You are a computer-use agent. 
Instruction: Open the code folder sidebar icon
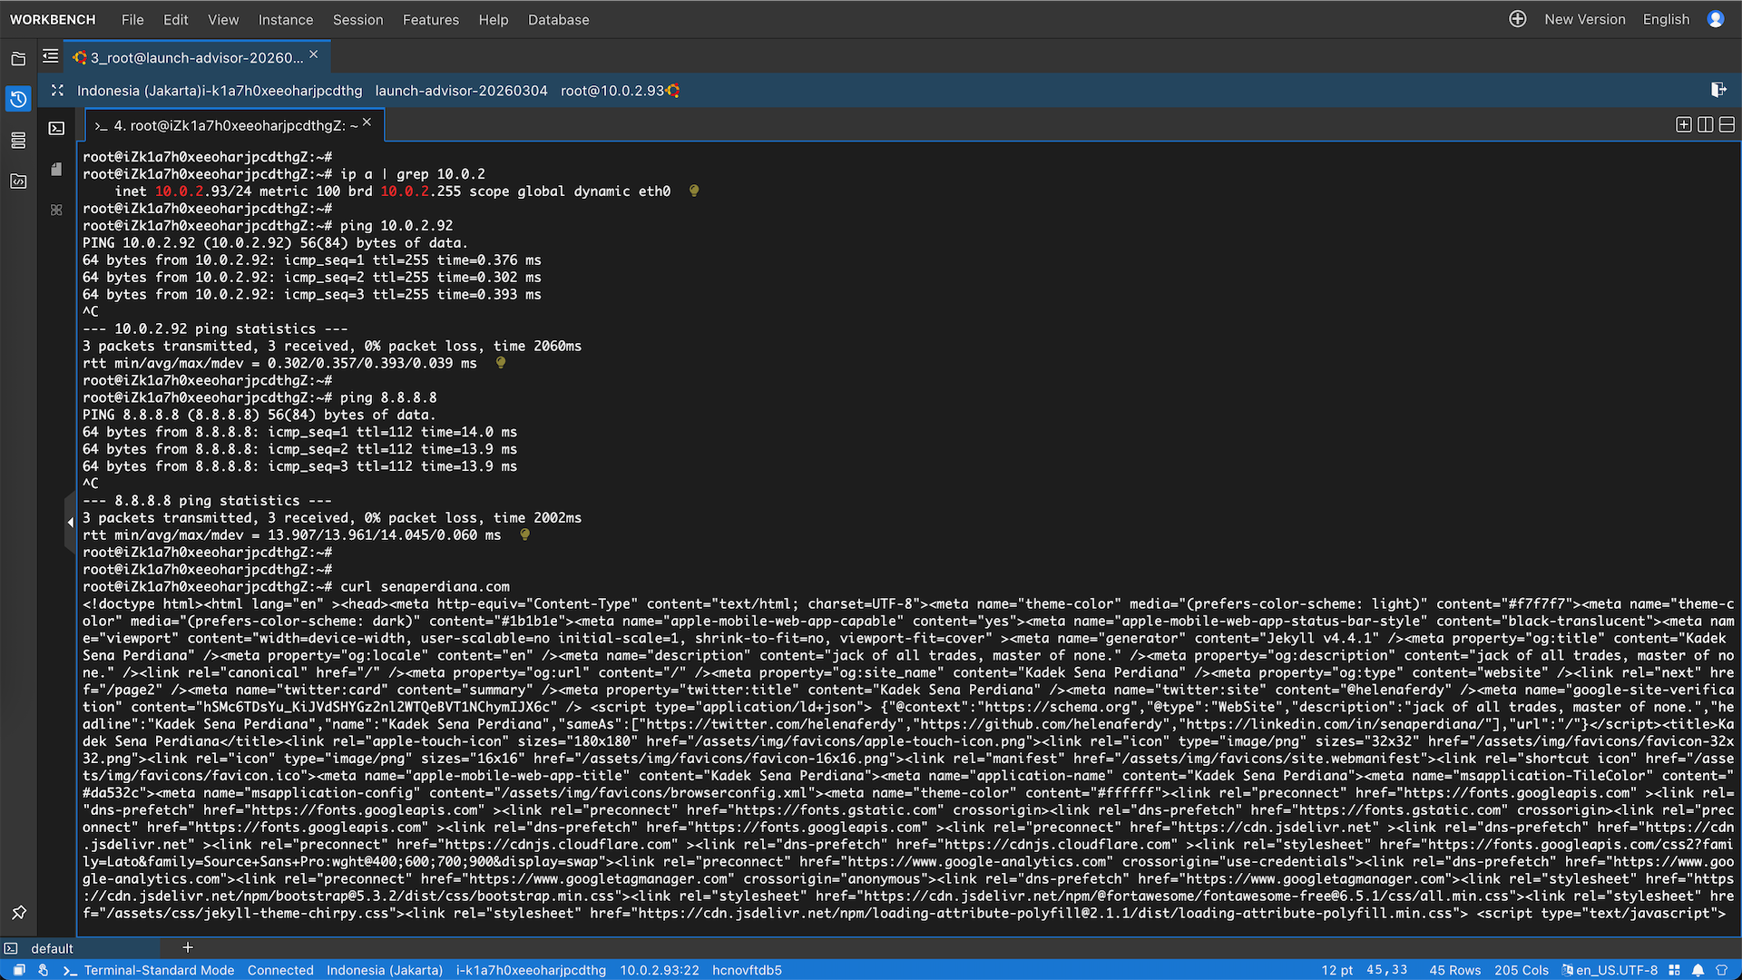pyautogui.click(x=18, y=181)
